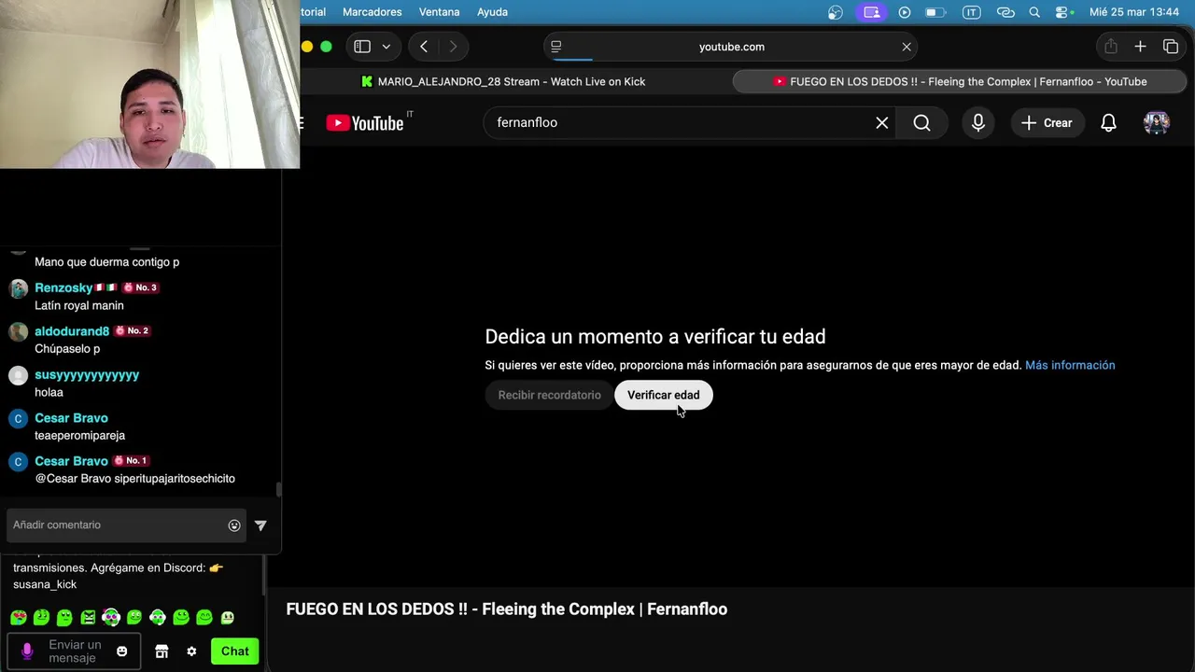1195x672 pixels.
Task: Click Cesar Bravo above teaeperomipareja message
Action: pos(71,417)
